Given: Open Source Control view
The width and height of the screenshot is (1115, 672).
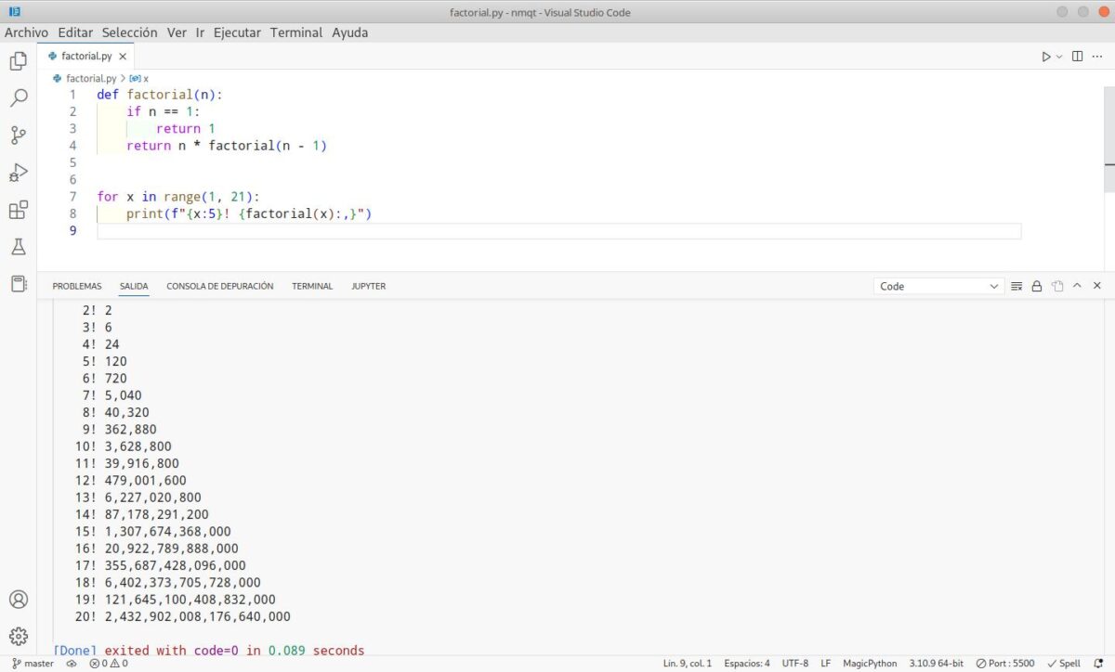Looking at the screenshot, I should 19,135.
